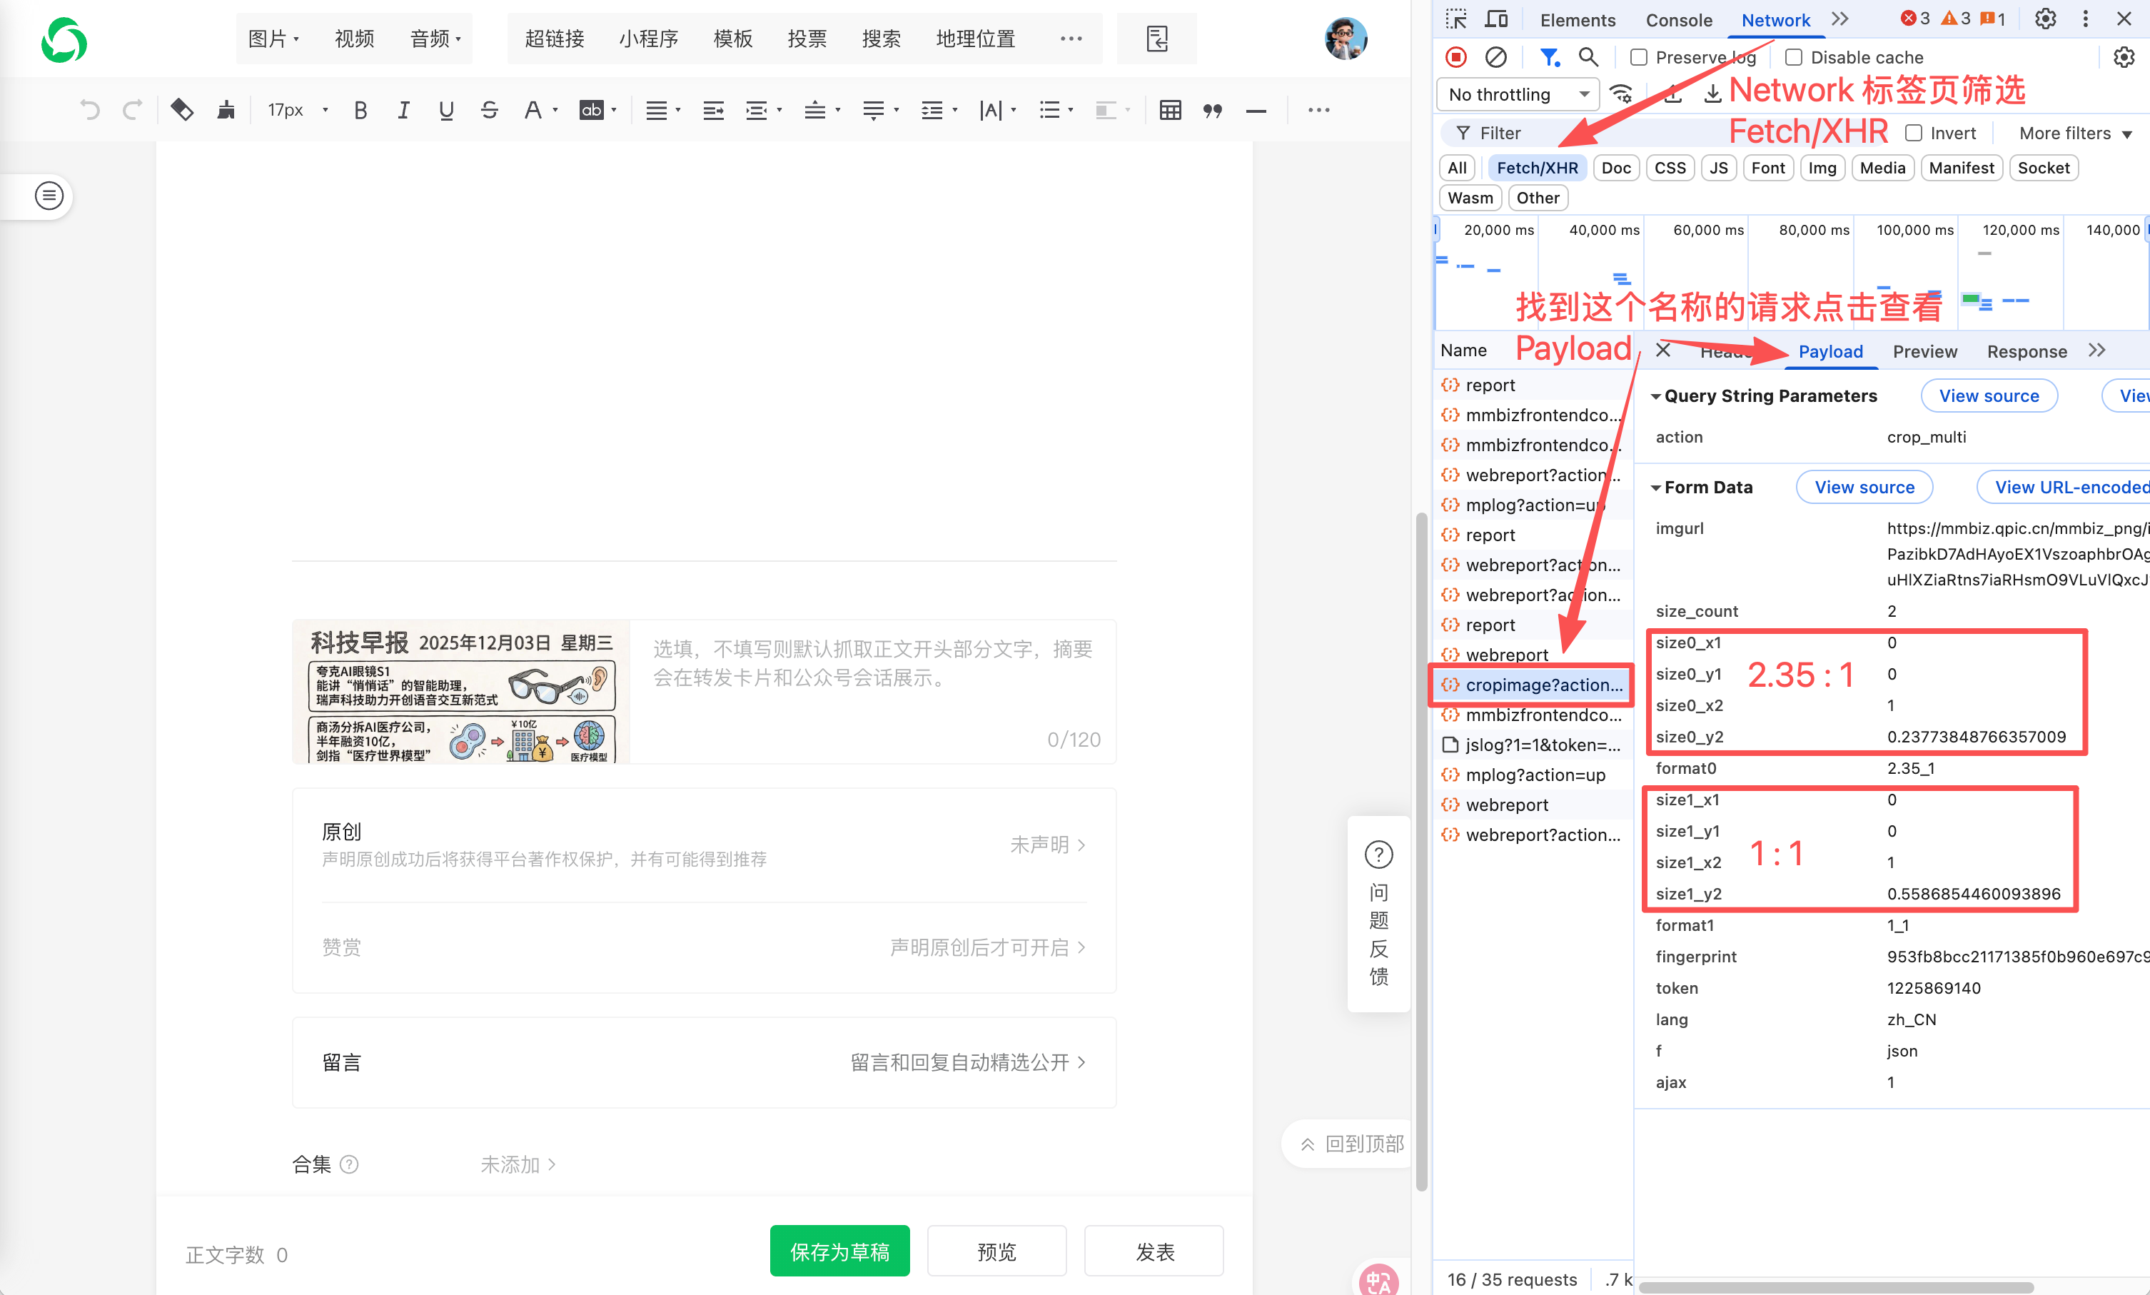Image resolution: width=2150 pixels, height=1295 pixels.
Task: Clear network log in DevTools
Action: coord(1495,58)
